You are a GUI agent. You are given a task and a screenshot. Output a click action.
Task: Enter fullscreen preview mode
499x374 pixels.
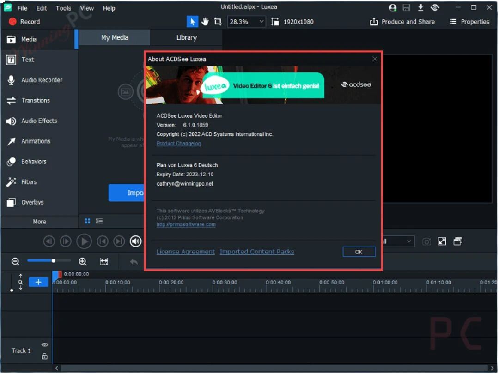pyautogui.click(x=442, y=241)
